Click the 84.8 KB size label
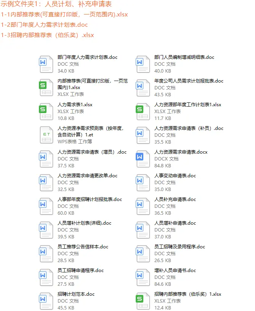 click(163, 165)
